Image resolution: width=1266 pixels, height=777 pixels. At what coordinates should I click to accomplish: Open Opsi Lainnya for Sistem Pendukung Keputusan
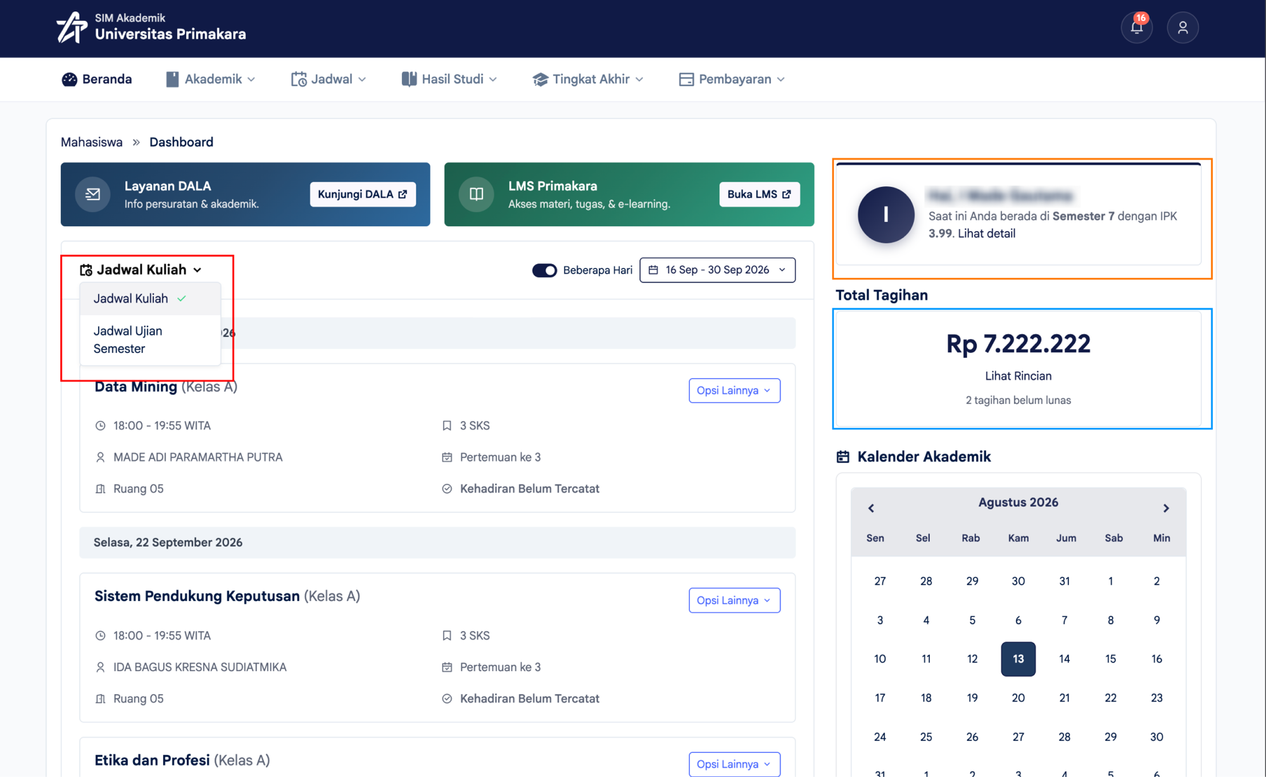pyautogui.click(x=734, y=600)
